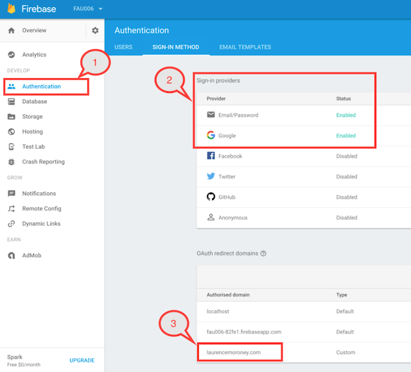
Task: Click the Analytics icon
Action: 12,55
